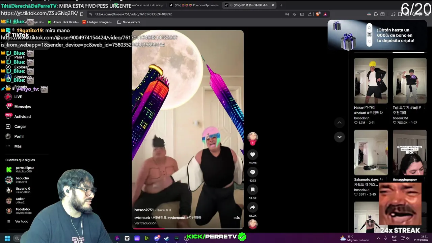Open Cargar upload page
432x243 pixels.
(x=16, y=127)
